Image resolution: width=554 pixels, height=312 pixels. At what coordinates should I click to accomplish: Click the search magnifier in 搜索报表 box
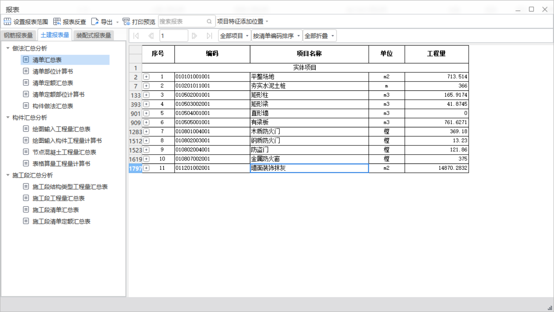tap(209, 22)
